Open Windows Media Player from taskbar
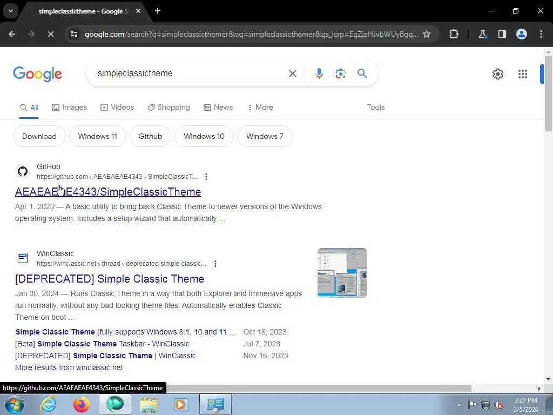 point(181,404)
